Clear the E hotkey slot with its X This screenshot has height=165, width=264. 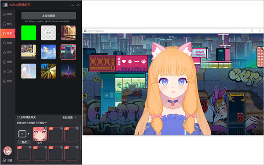coord(77,128)
